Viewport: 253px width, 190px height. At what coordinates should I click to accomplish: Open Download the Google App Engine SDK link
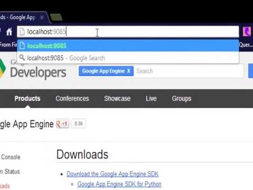[x=113, y=174]
